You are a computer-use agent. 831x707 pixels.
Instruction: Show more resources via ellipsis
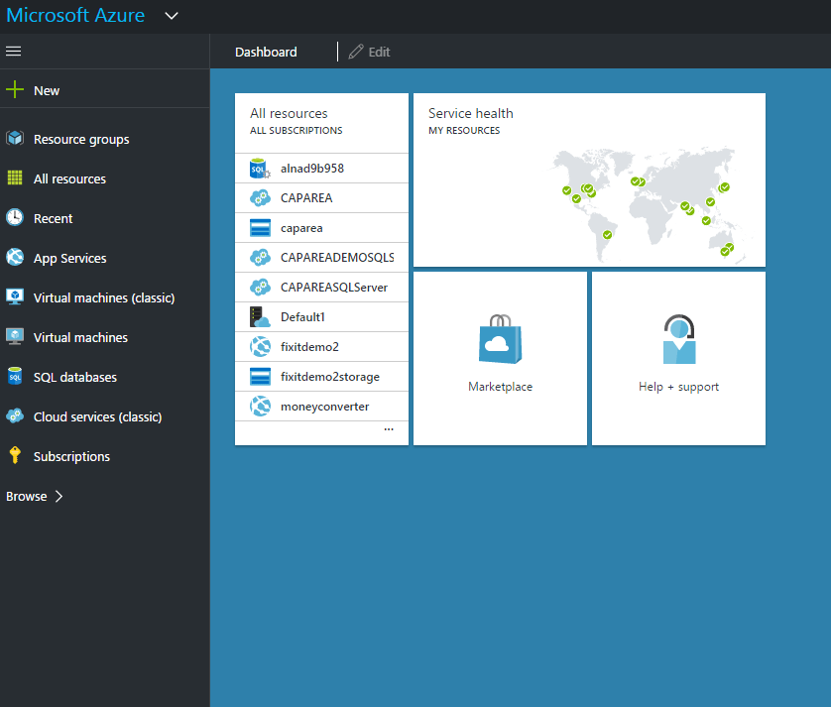coord(389,429)
